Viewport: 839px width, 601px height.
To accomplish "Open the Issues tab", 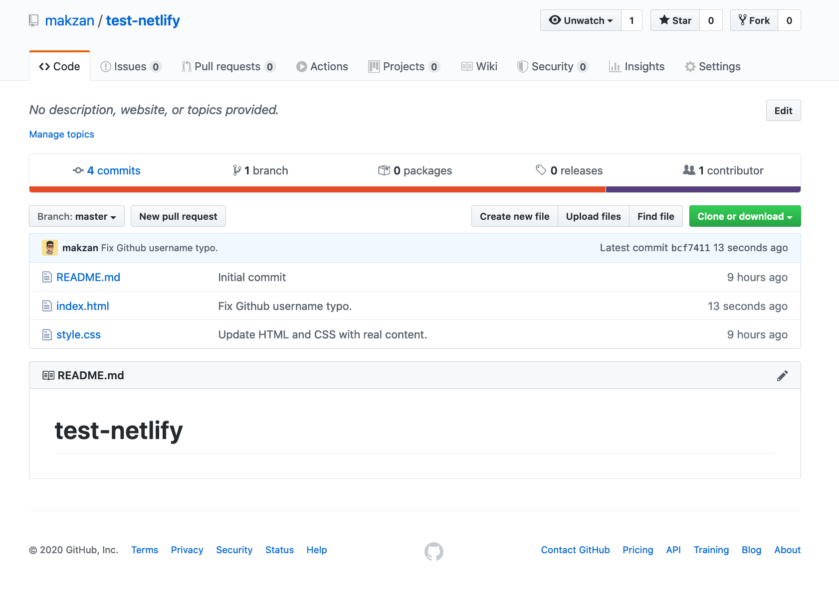I will (131, 66).
